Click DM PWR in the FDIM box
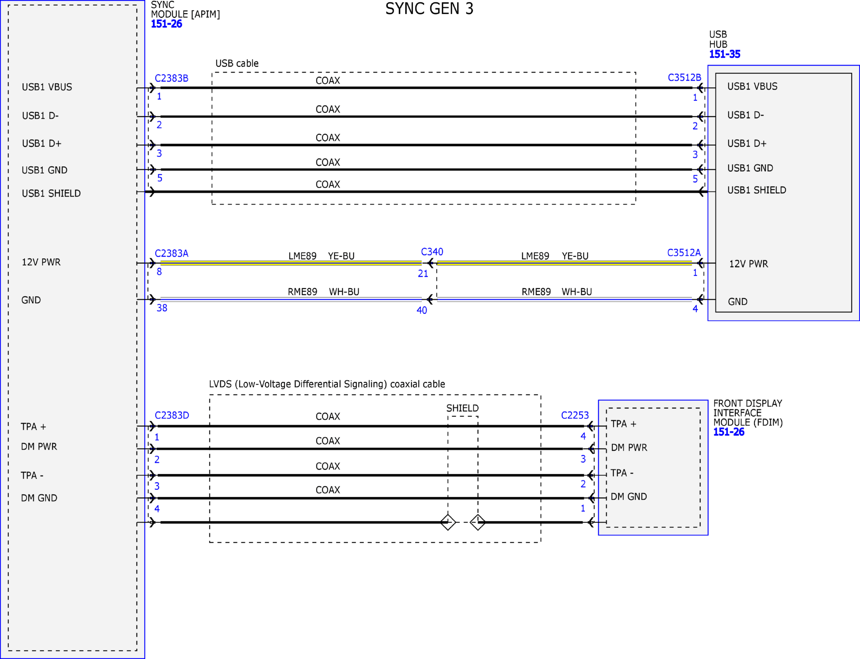 click(629, 448)
